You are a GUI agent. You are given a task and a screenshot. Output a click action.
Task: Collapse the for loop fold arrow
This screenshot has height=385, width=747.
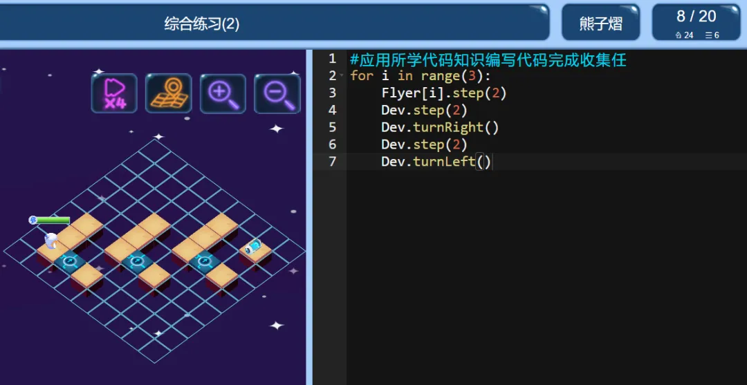tap(342, 75)
